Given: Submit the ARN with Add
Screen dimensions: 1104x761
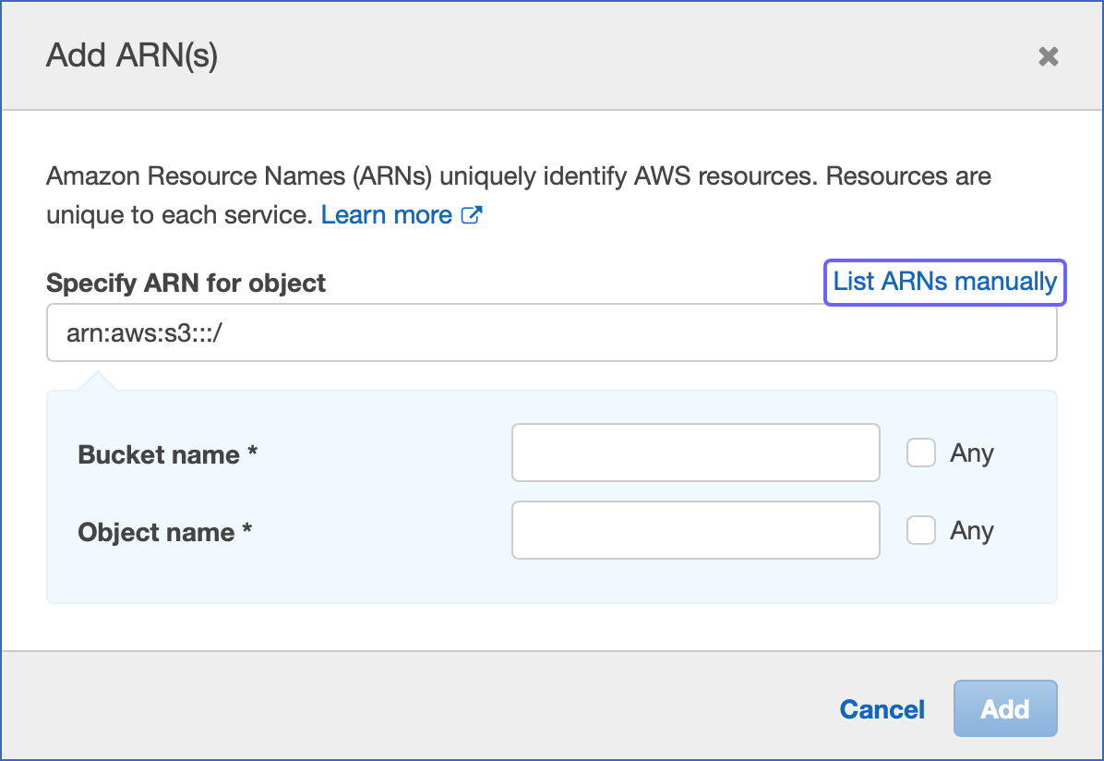Looking at the screenshot, I should point(1005,708).
